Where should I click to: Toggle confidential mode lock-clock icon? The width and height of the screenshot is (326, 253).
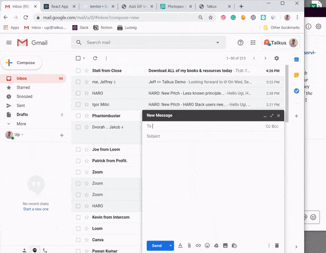click(234, 246)
